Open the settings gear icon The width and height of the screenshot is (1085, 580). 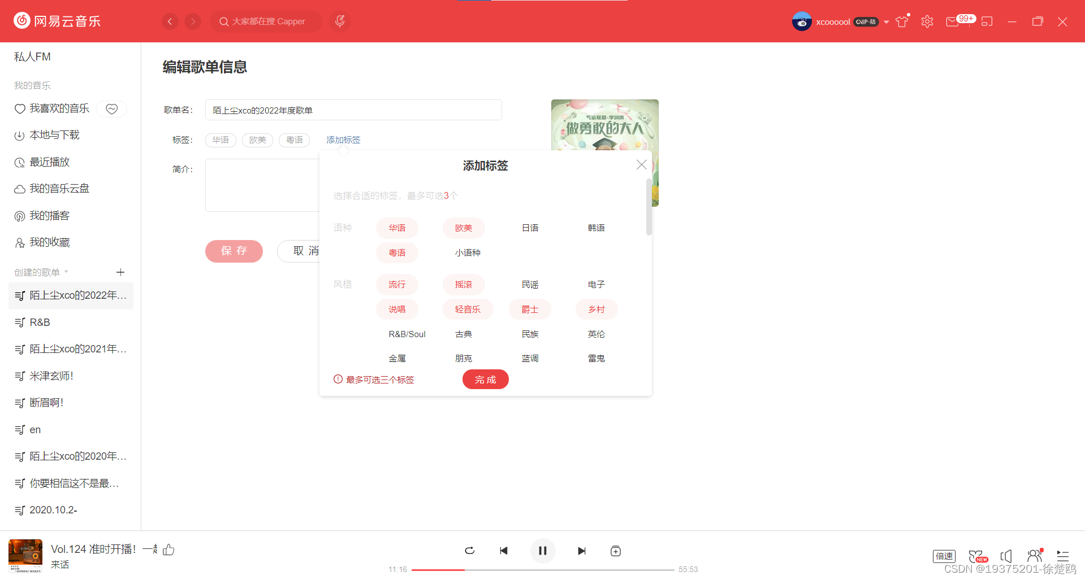[927, 21]
